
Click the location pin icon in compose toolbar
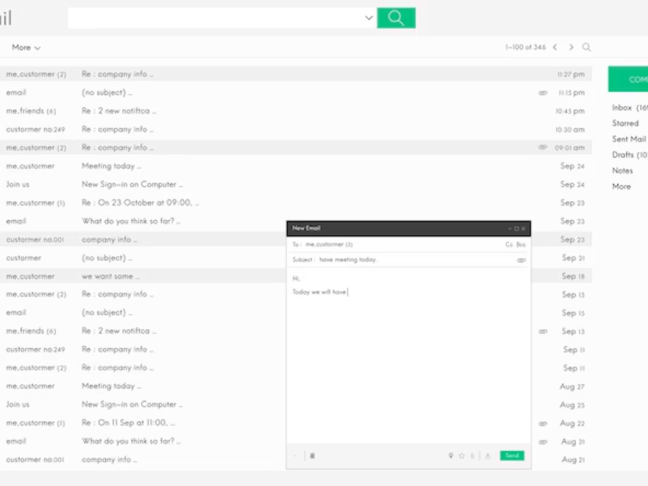pyautogui.click(x=451, y=456)
